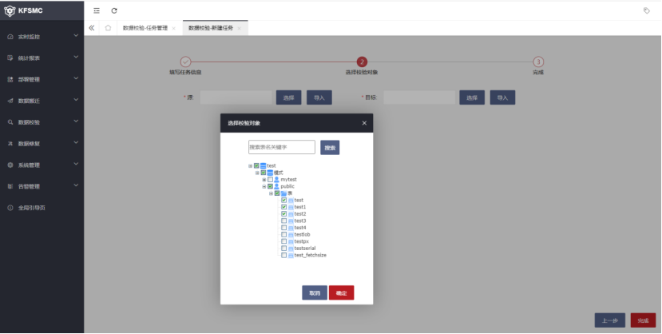
Task: Click the table icon beside testserial
Action: pos(291,249)
